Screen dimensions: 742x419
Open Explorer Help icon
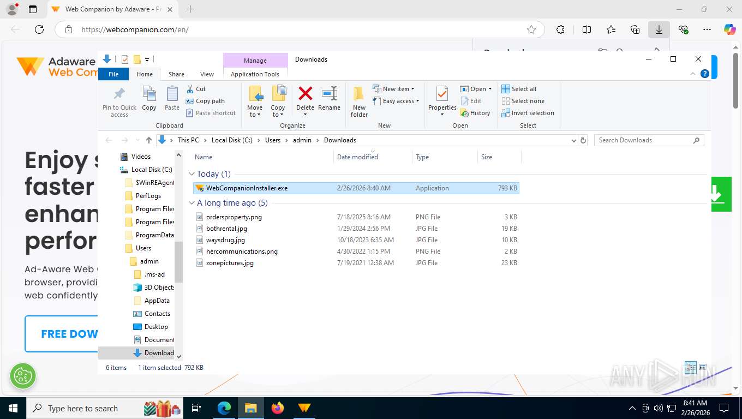tap(704, 74)
